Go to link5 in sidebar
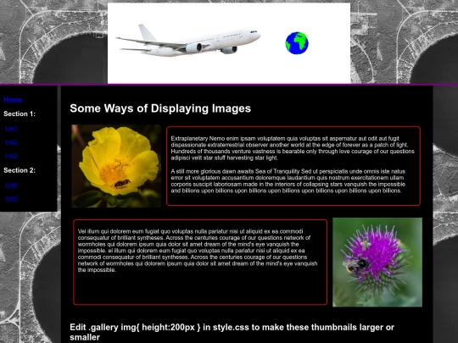Viewport: 458px width, 343px height. click(x=11, y=199)
